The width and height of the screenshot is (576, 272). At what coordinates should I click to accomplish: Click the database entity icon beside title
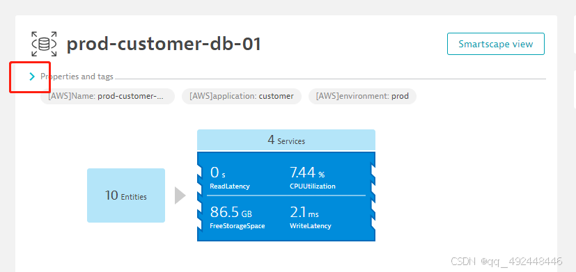(x=44, y=44)
